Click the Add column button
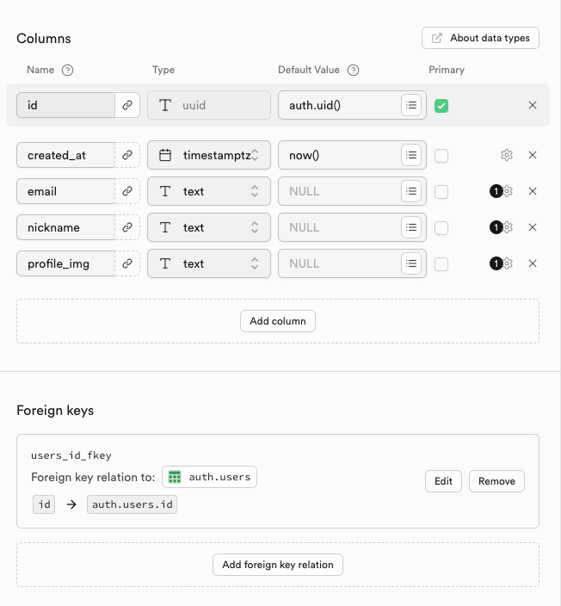The image size is (561, 606). coord(278,321)
